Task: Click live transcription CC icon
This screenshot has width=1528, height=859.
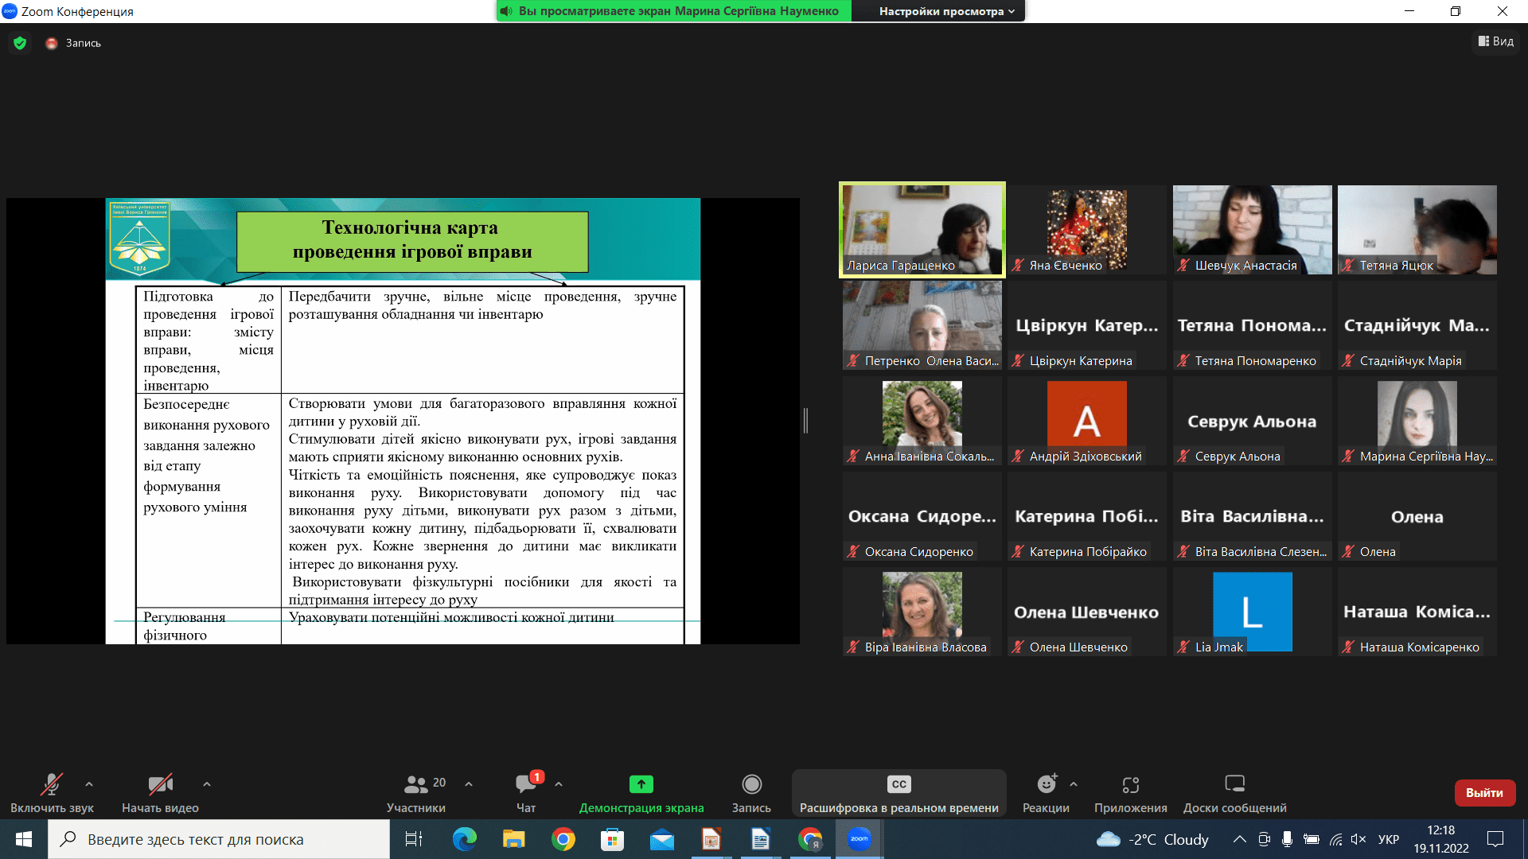Action: coord(898,784)
